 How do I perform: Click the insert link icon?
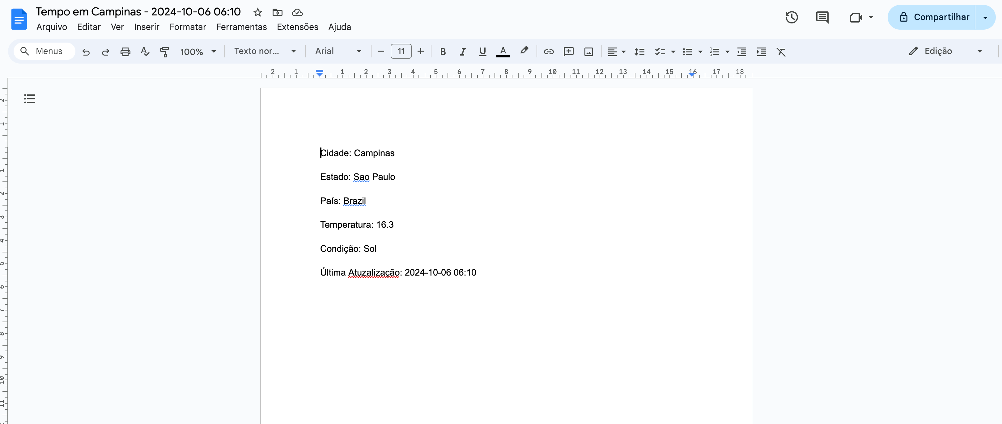549,52
